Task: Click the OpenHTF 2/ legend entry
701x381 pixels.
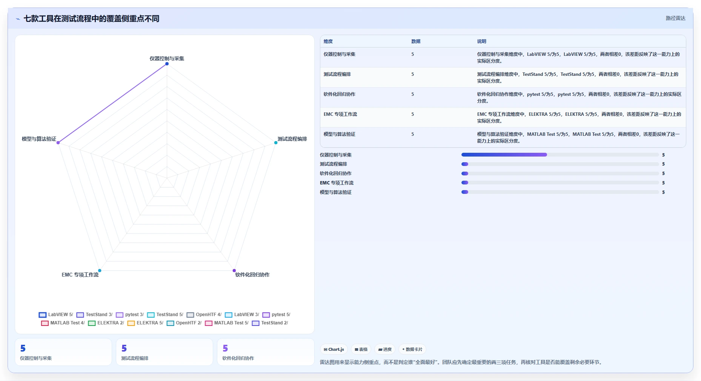Action: [x=184, y=323]
